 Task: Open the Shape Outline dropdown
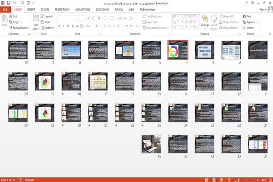pyautogui.click(x=229, y=22)
